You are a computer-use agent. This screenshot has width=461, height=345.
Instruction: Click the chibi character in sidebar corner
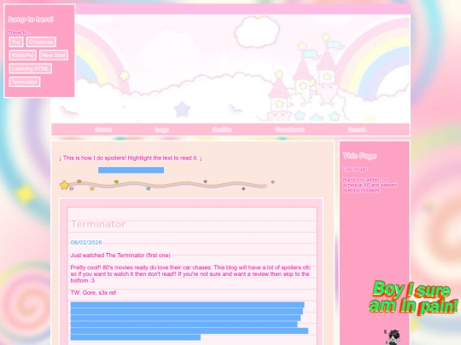pyautogui.click(x=392, y=336)
